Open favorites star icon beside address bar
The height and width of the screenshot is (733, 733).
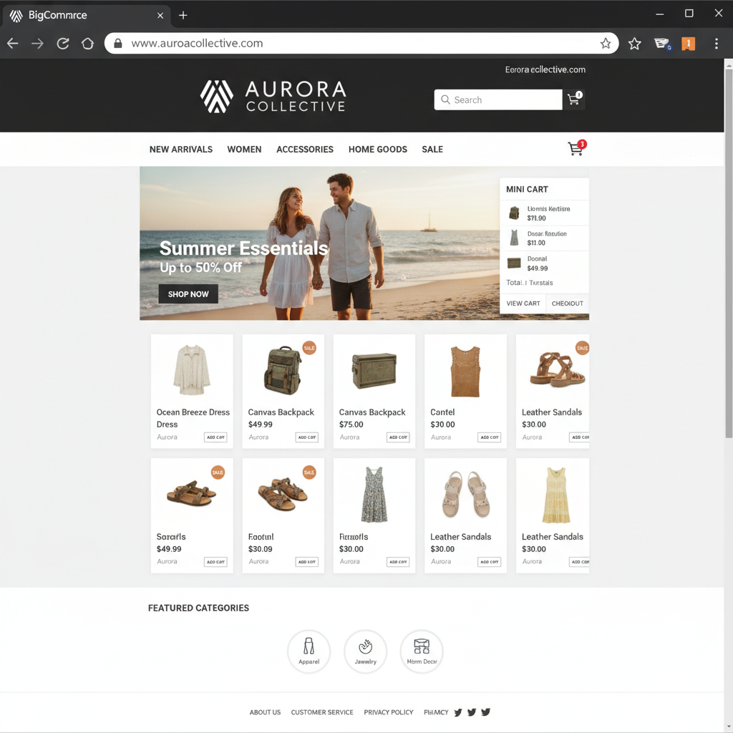pos(634,44)
